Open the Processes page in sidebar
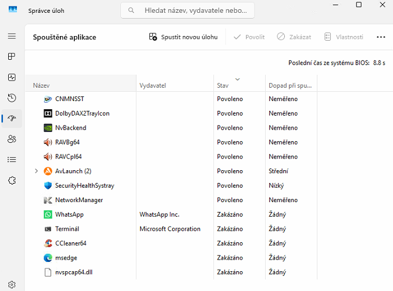 pos(12,56)
